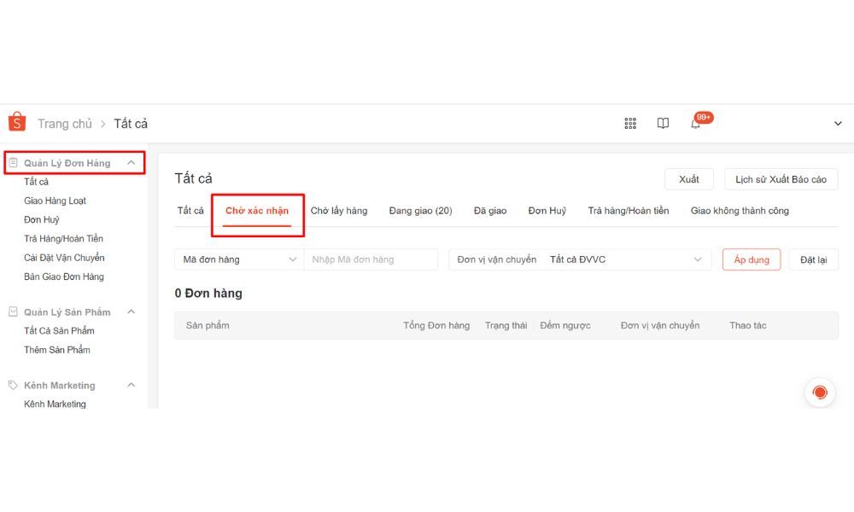This screenshot has width=854, height=512.
Task: Switch to the Chờ lấy hàng tab
Action: click(x=339, y=211)
